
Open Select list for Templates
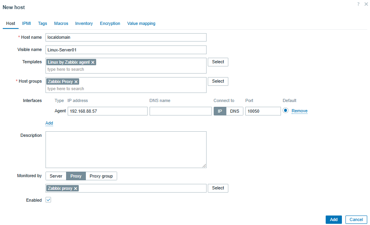click(x=218, y=62)
